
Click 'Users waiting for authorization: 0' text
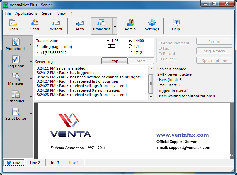coord(186,96)
